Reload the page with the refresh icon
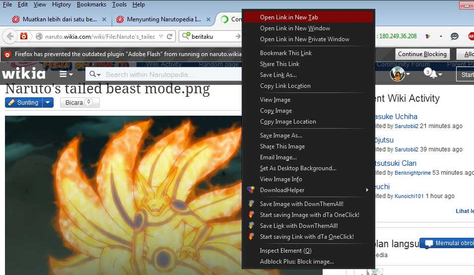The width and height of the screenshot is (474, 275). tap(170, 36)
